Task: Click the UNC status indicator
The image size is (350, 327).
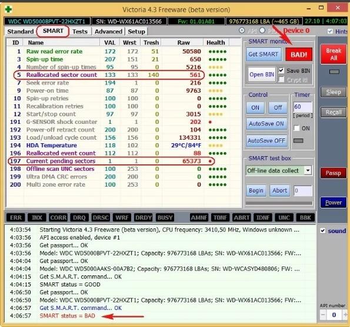Action: (284, 217)
